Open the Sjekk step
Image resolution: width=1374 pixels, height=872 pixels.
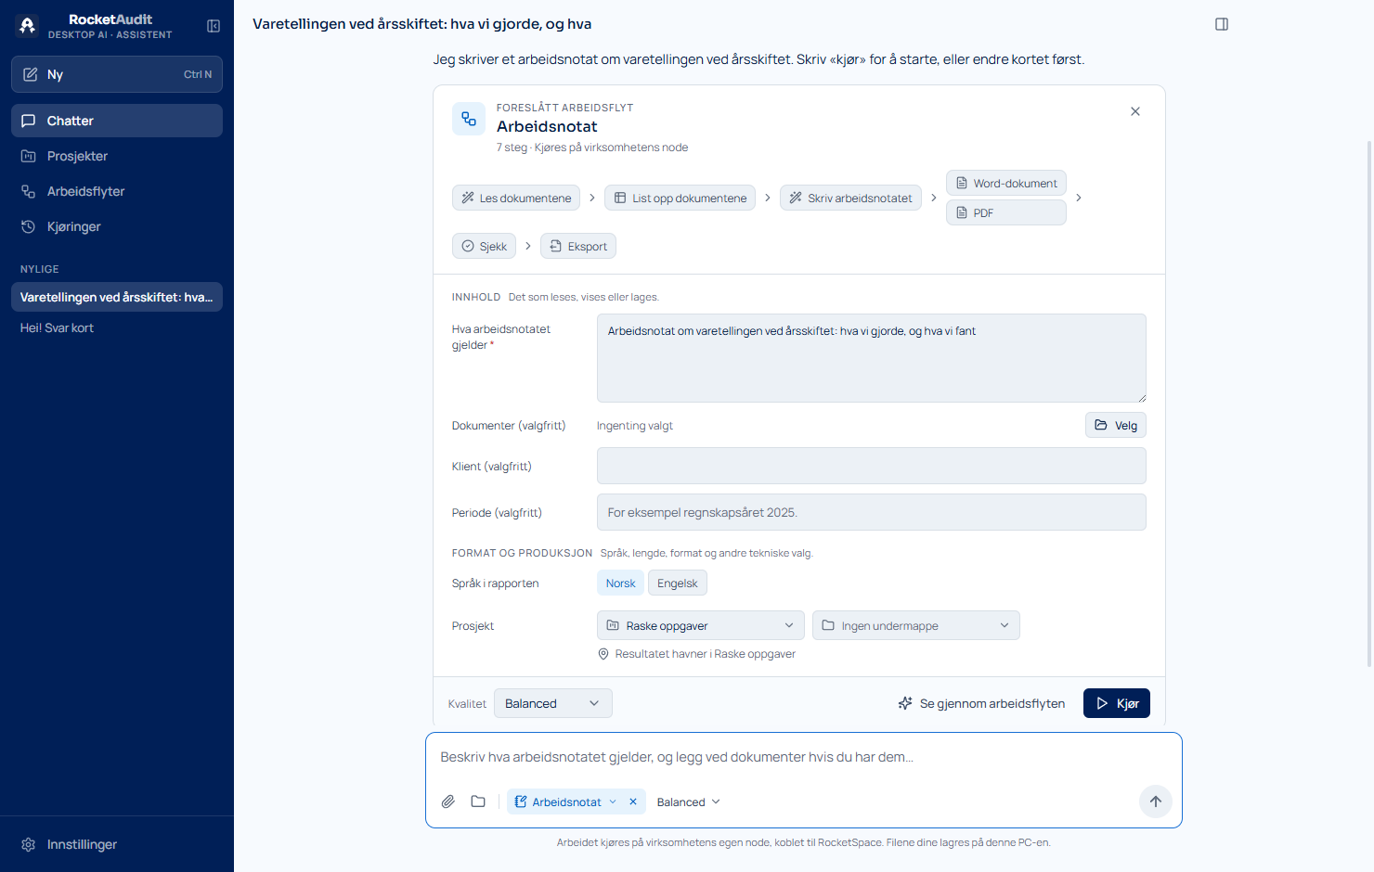tap(484, 246)
